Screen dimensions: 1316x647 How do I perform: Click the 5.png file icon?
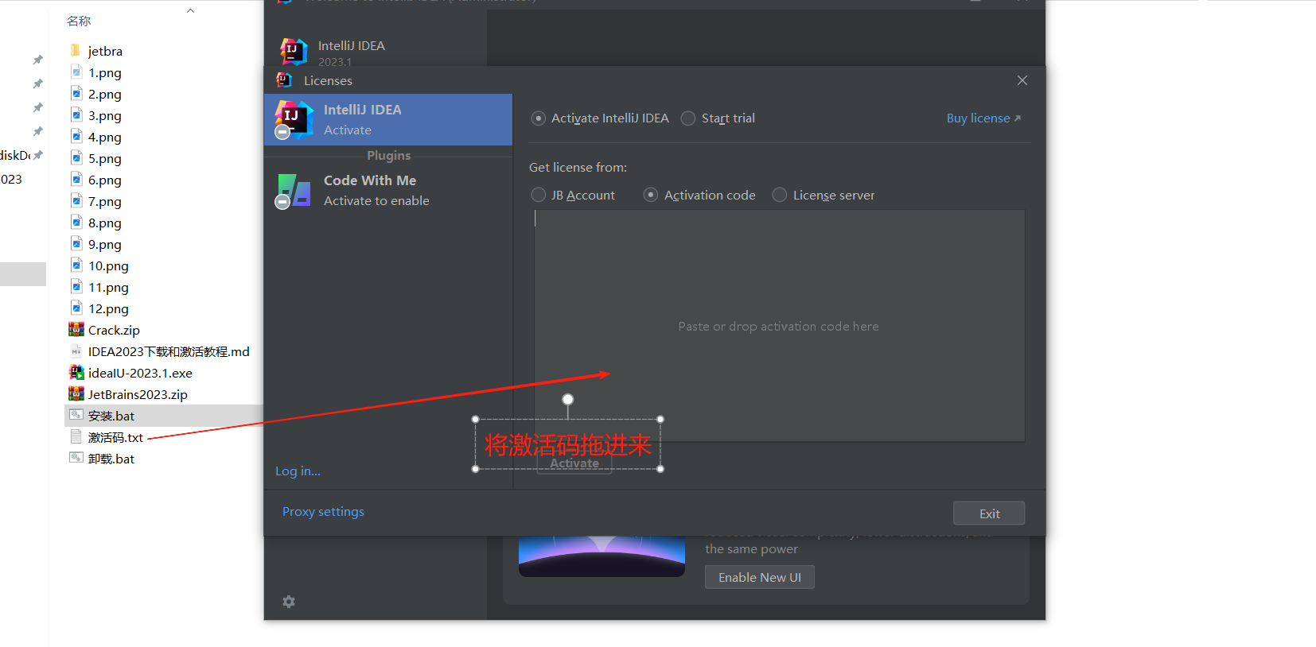coord(76,157)
